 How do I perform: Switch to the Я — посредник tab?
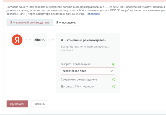[x=66, y=22]
